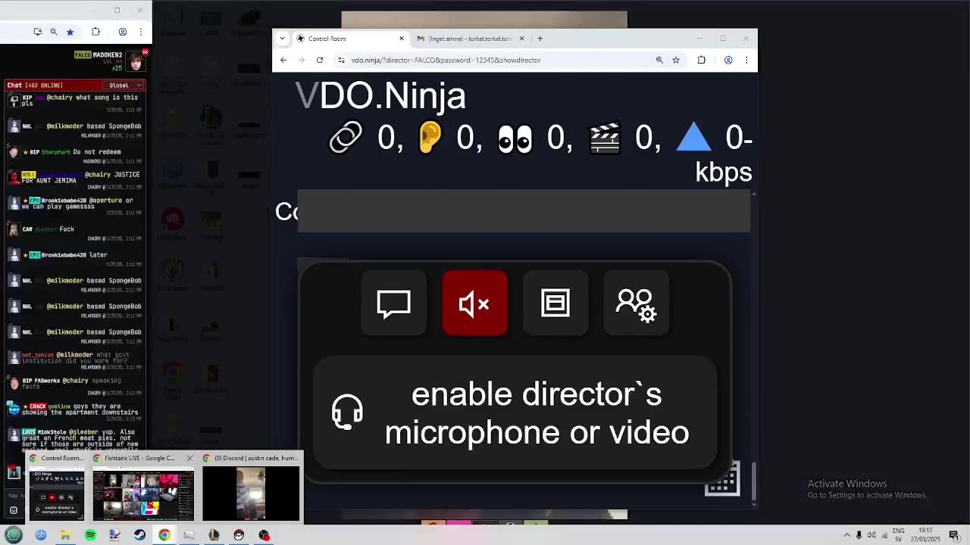970x545 pixels.
Task: Click the zoom icon in the left browser toolbar
Action: point(54,32)
